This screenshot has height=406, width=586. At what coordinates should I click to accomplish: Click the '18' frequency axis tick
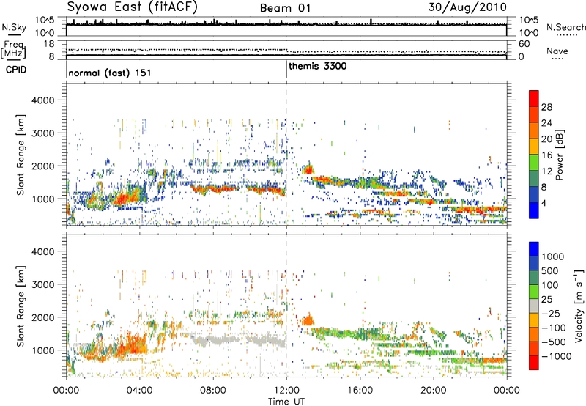(49, 44)
